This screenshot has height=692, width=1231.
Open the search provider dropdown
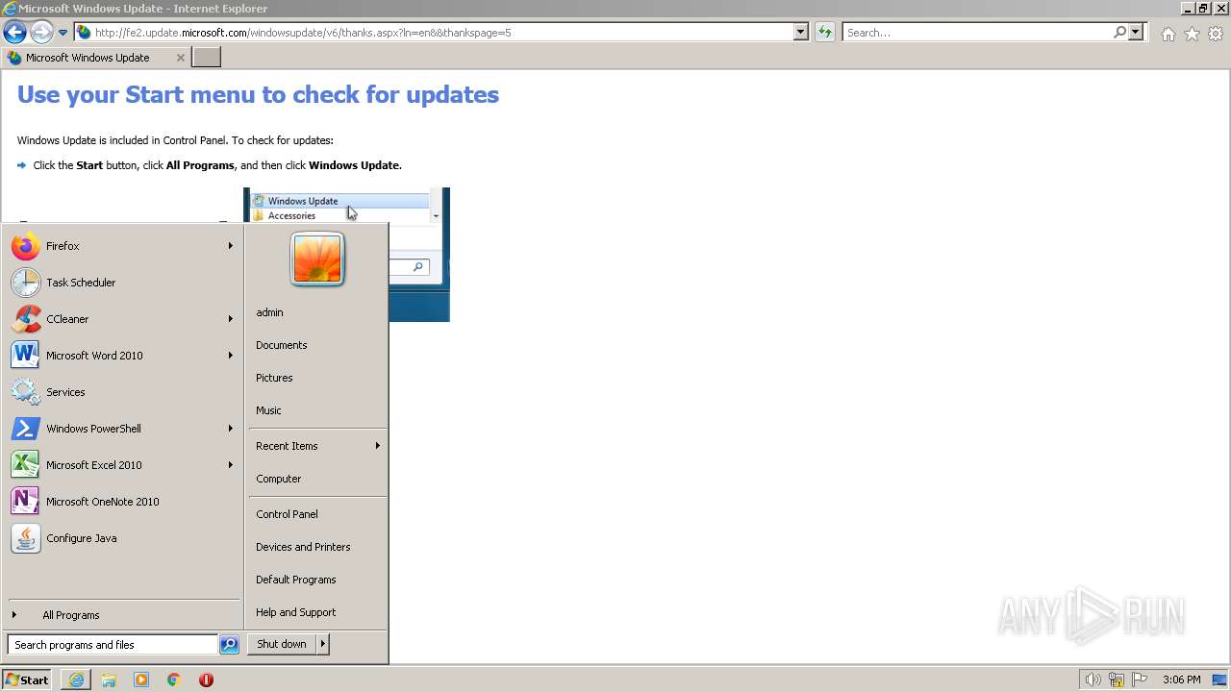tap(1136, 32)
